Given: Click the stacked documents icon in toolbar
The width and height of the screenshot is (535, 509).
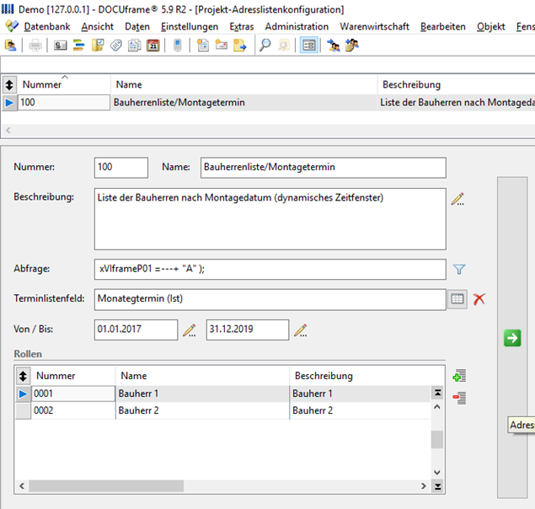Looking at the screenshot, I should point(135,46).
